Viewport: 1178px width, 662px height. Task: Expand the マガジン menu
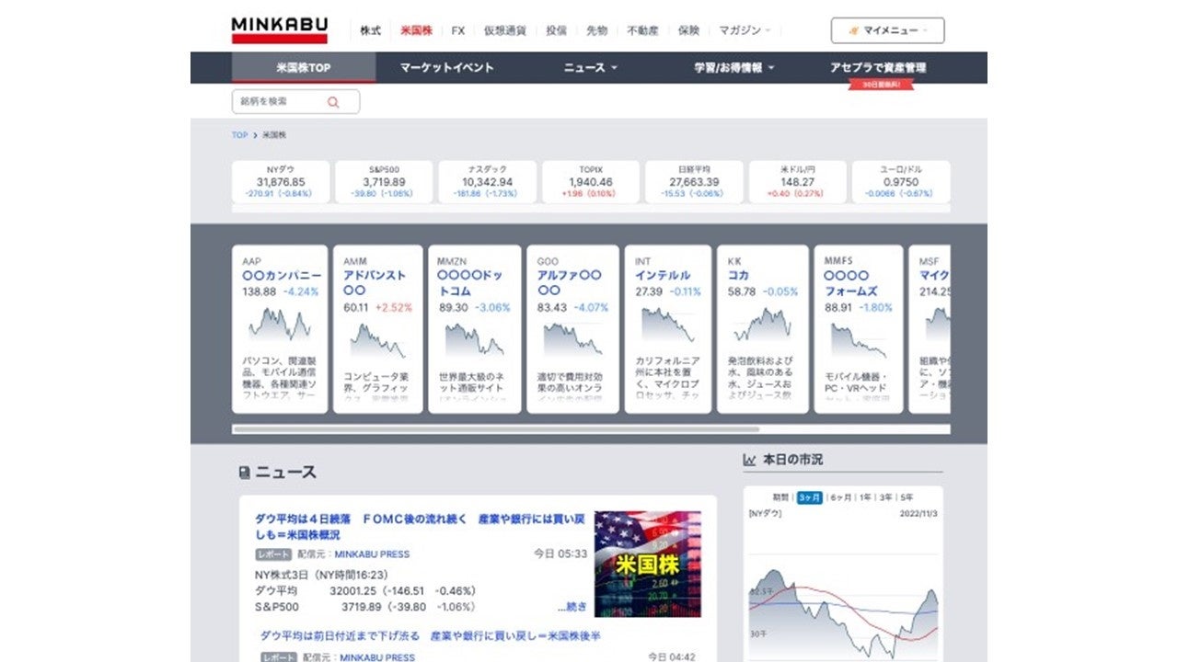[745, 30]
